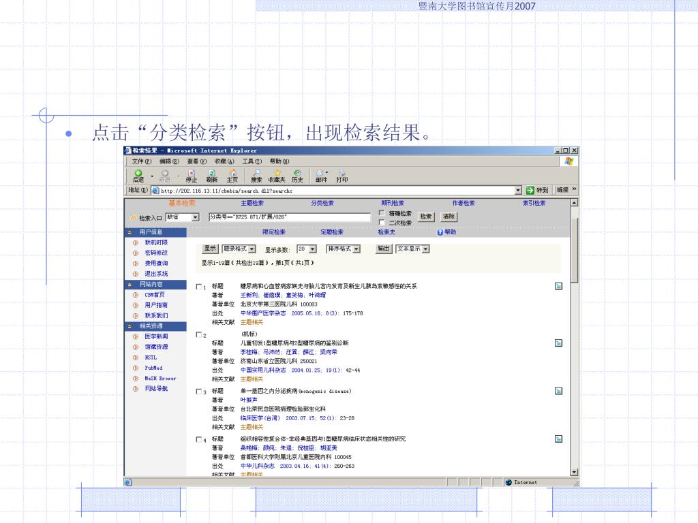Open detail icon for result 4
Image resolution: width=698 pixels, height=523 pixels.
[x=559, y=439]
